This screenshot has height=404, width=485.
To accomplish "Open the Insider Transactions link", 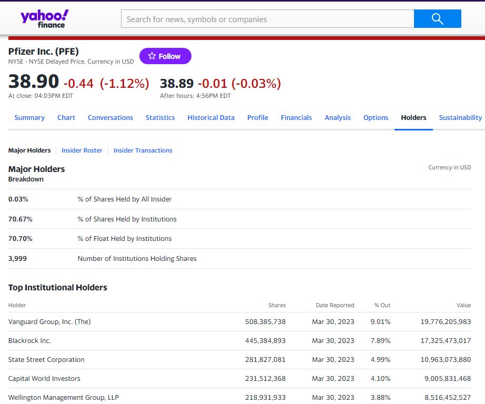I will pyautogui.click(x=143, y=150).
